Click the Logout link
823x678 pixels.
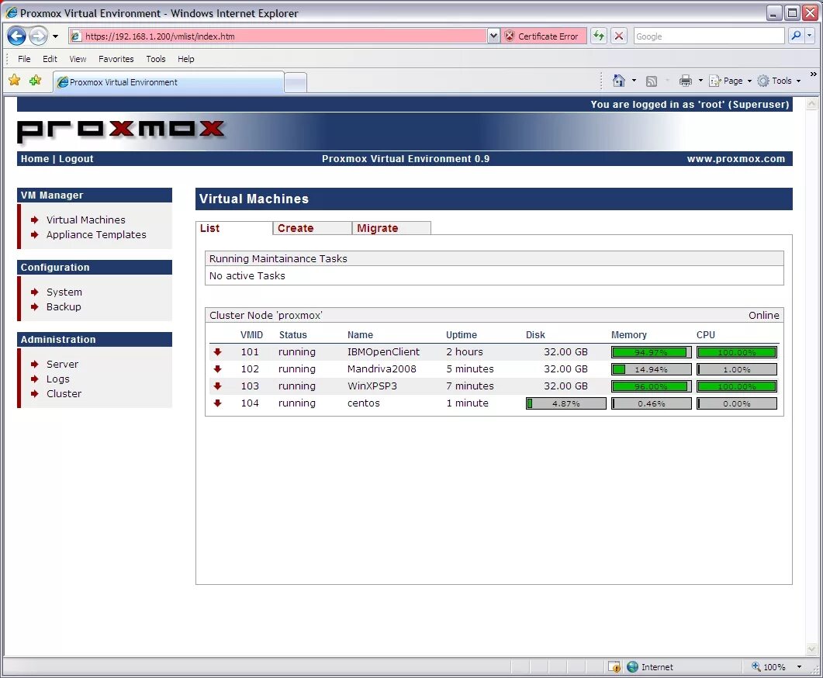coord(76,158)
